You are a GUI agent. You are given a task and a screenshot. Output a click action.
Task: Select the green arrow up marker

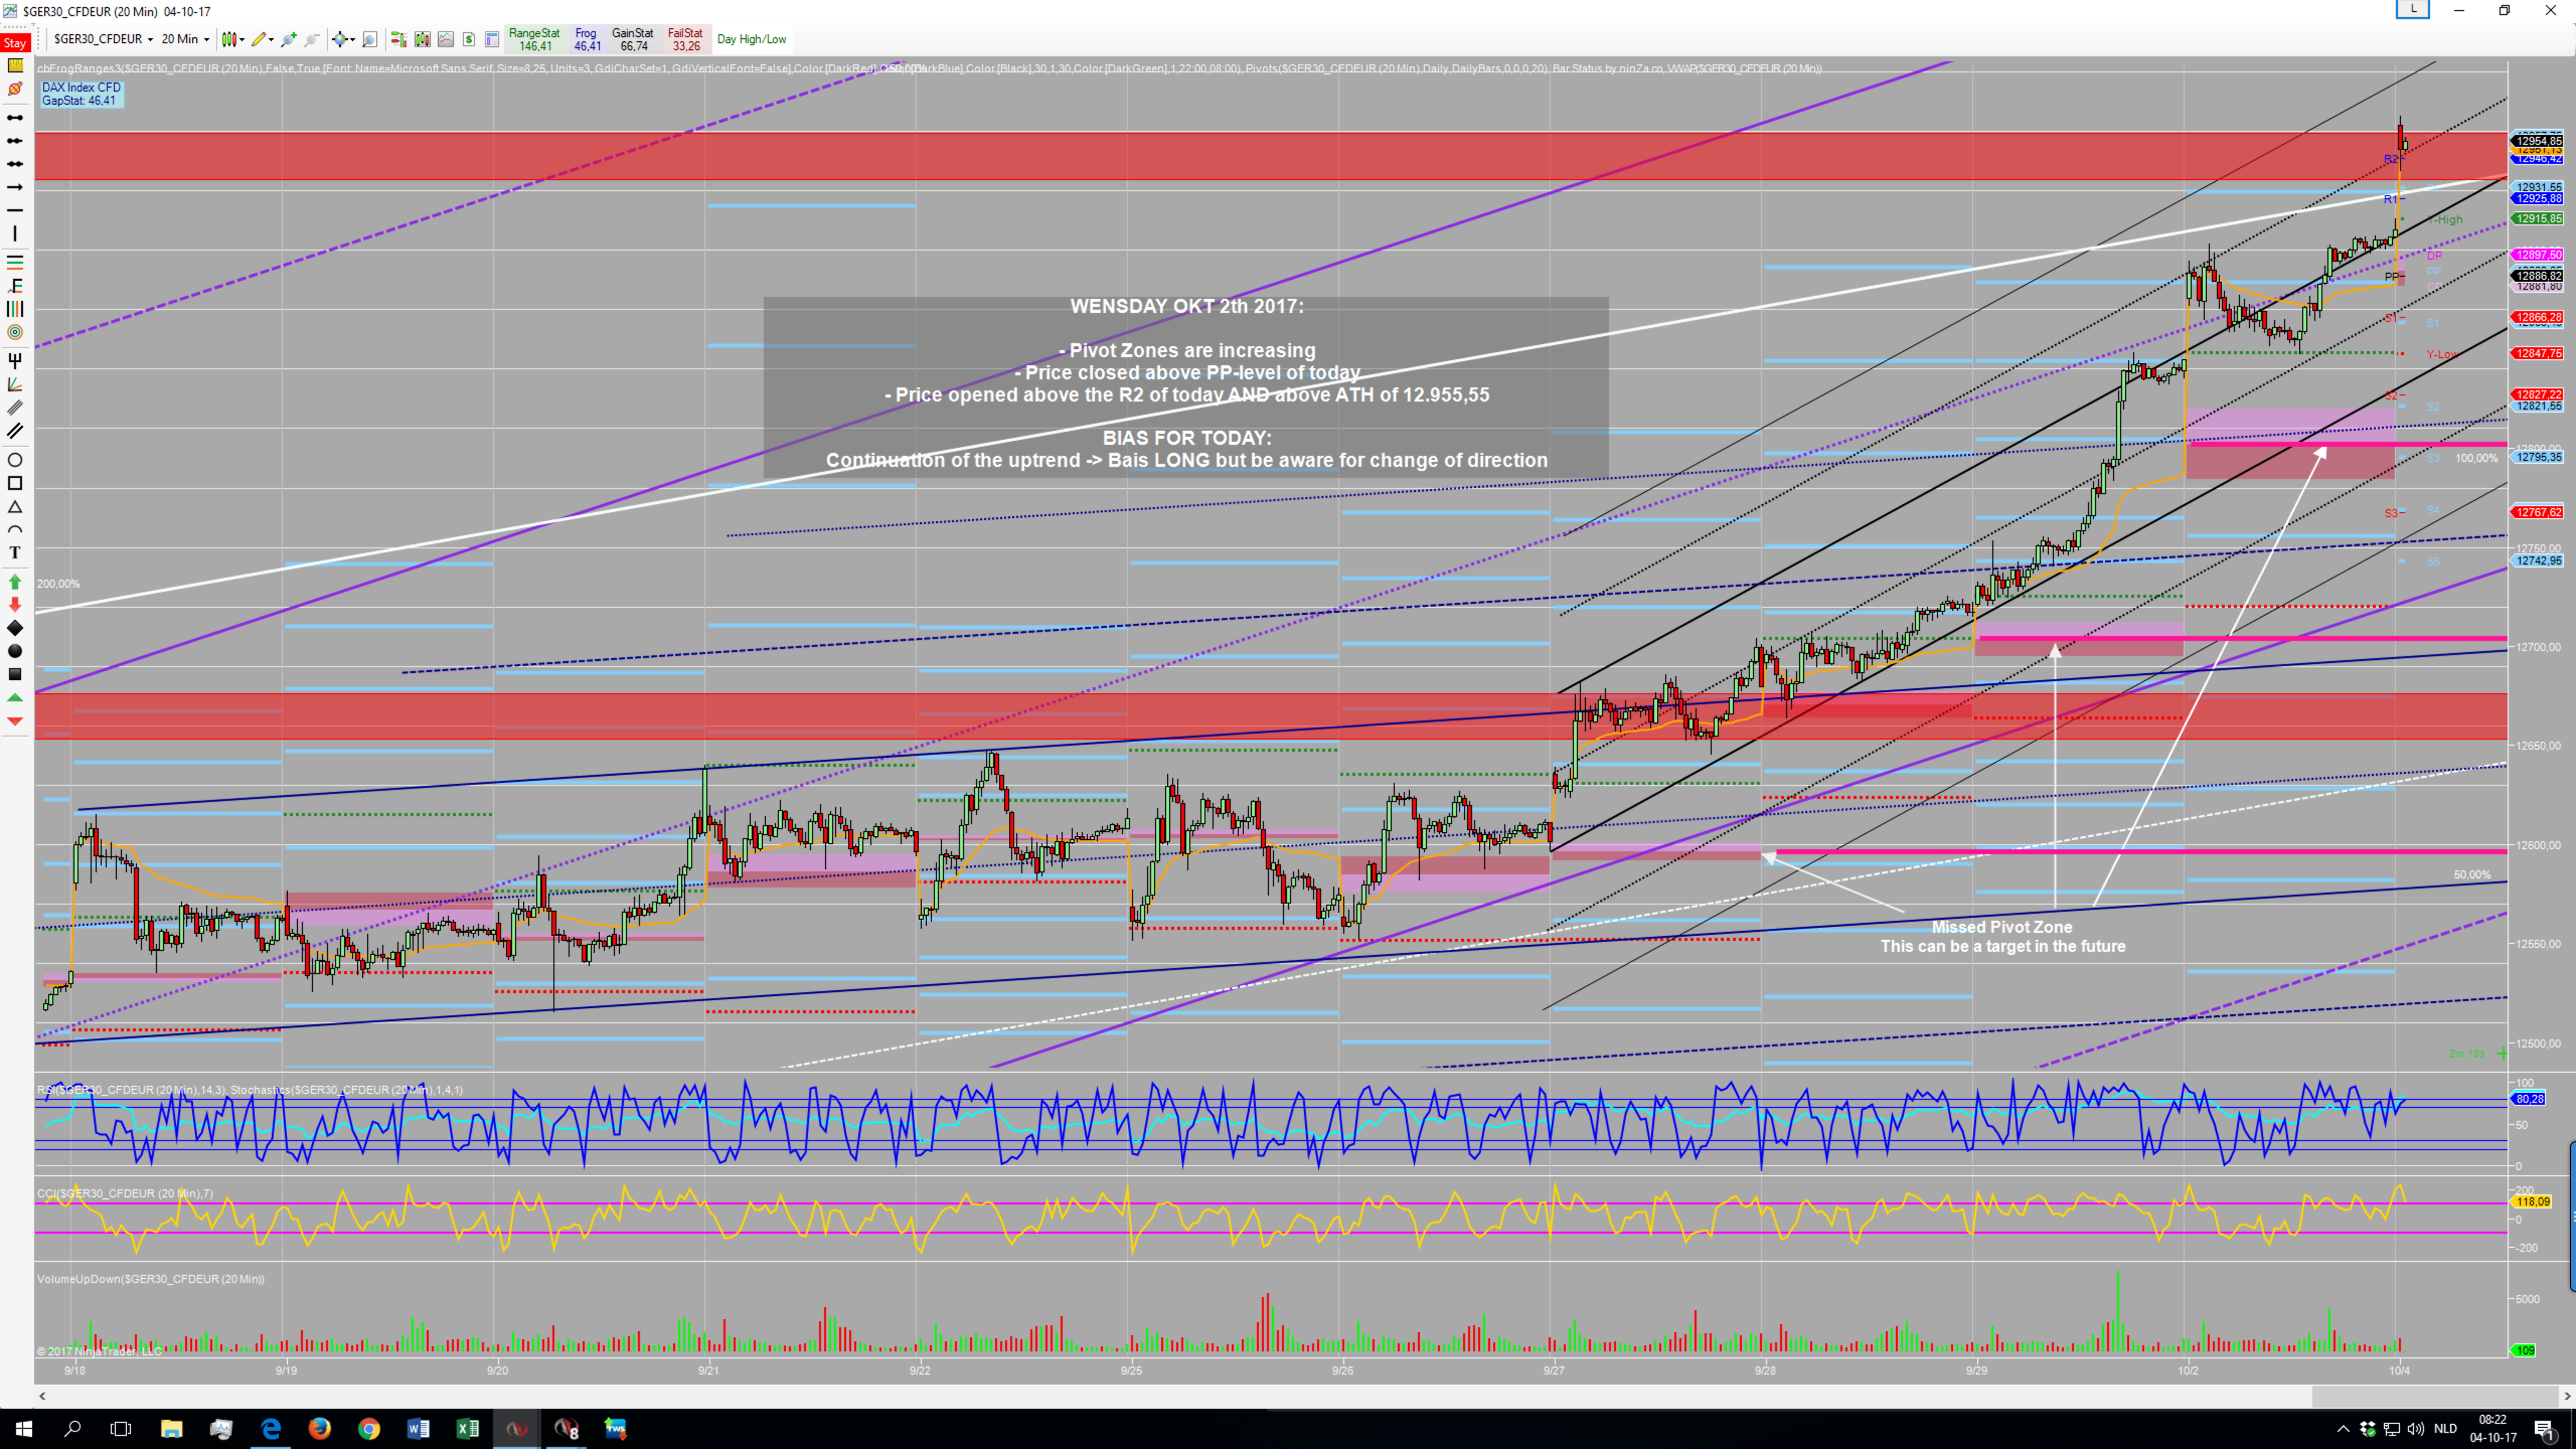click(15, 581)
